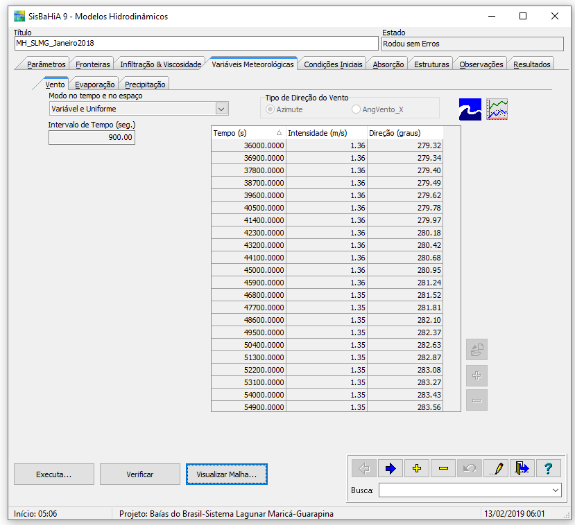Open the wind time-series chart icon
The image size is (575, 525).
click(497, 109)
